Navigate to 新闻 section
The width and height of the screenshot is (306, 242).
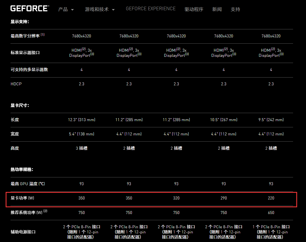tap(217, 9)
